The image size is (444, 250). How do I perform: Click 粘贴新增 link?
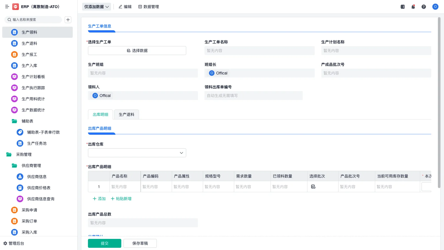click(121, 199)
